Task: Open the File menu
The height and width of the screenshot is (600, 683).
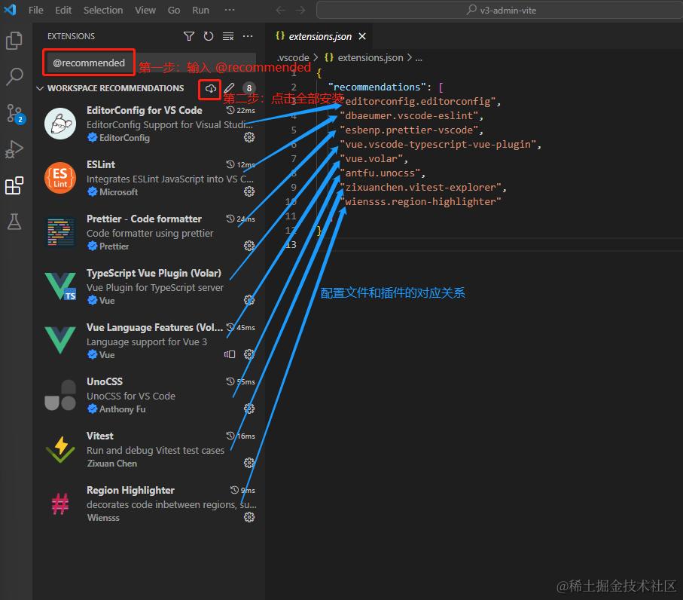Action: [35, 10]
